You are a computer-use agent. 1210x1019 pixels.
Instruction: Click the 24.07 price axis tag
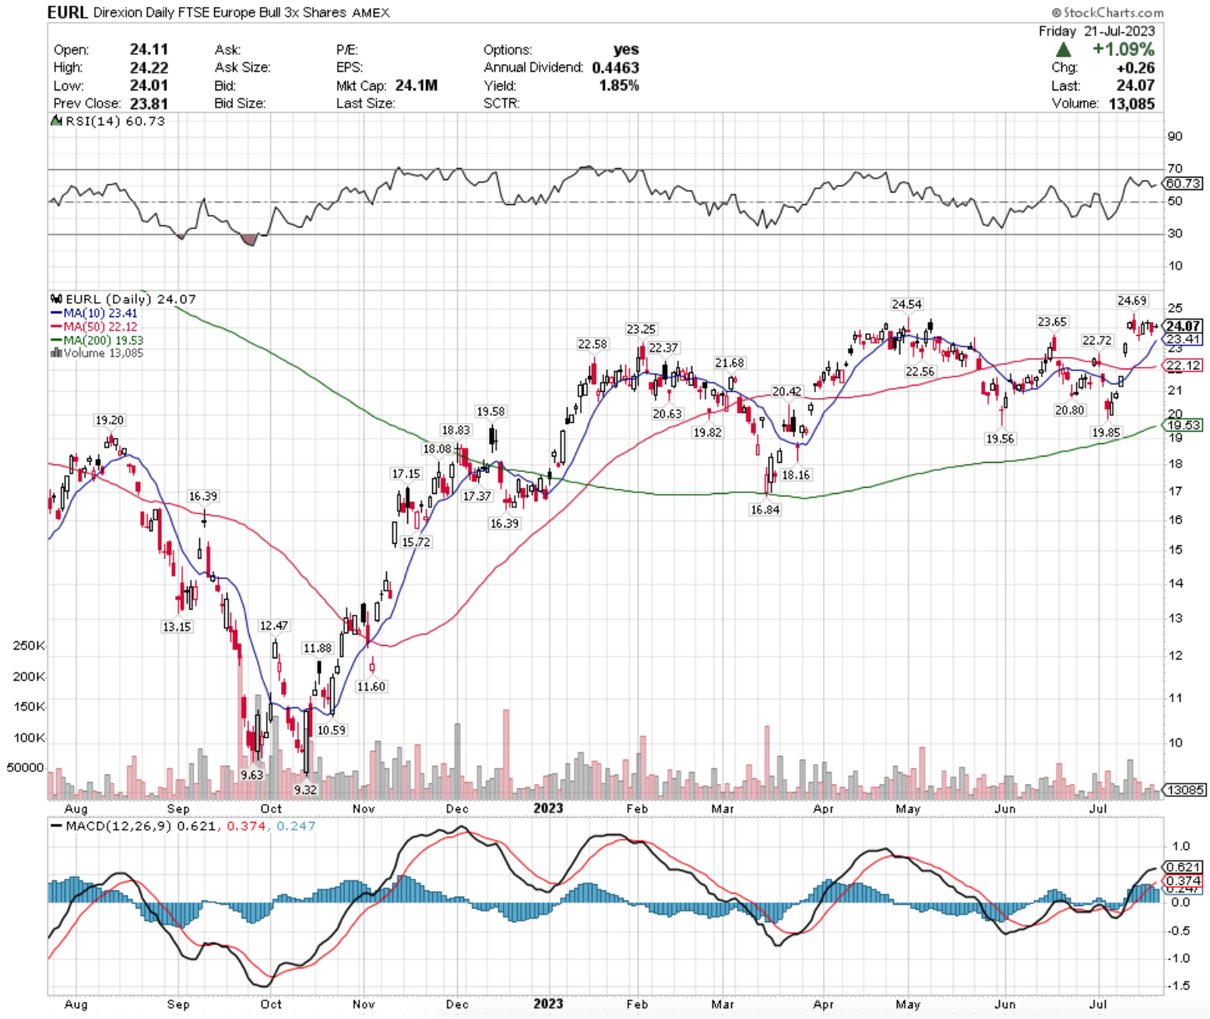tap(1184, 326)
